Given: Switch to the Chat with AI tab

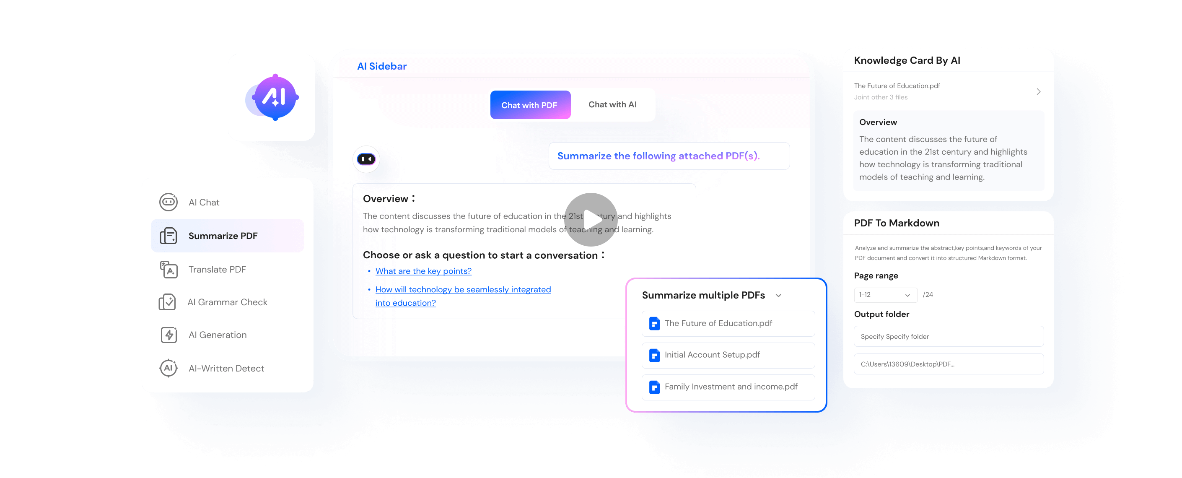Looking at the screenshot, I should [613, 104].
